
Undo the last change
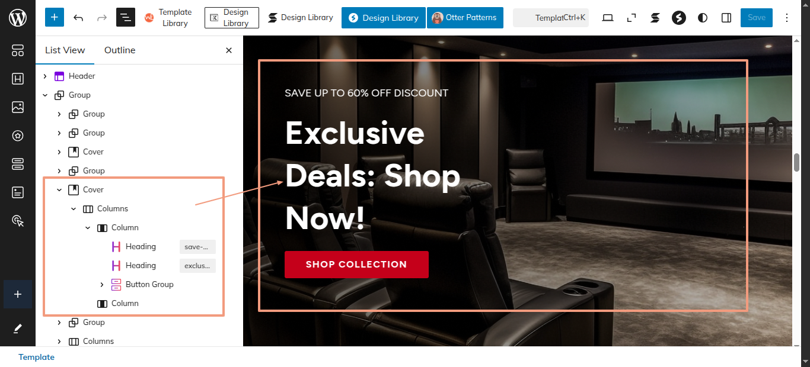[x=78, y=18]
